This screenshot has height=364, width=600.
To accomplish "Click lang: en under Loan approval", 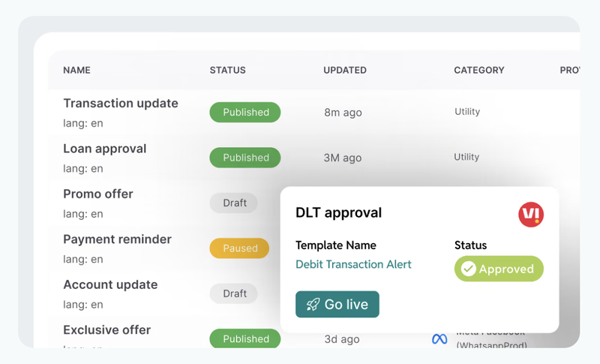I will [83, 168].
